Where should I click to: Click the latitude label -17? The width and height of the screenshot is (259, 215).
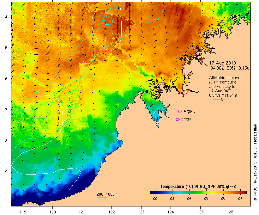click(x=4, y=110)
